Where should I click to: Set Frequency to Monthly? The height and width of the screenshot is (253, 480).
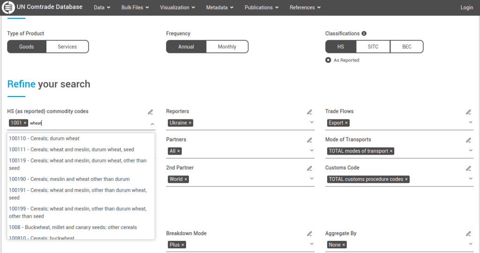coord(227,47)
